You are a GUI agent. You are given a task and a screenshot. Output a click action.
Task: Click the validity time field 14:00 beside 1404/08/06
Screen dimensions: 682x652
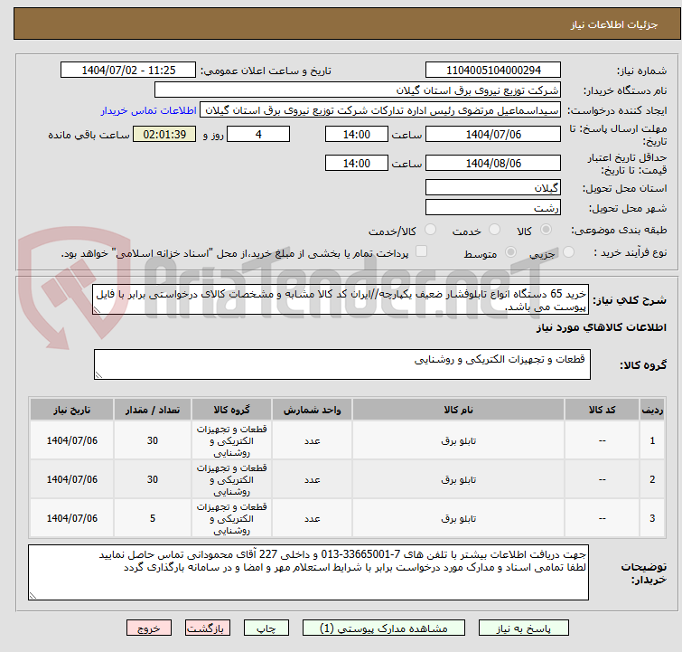[x=356, y=163]
